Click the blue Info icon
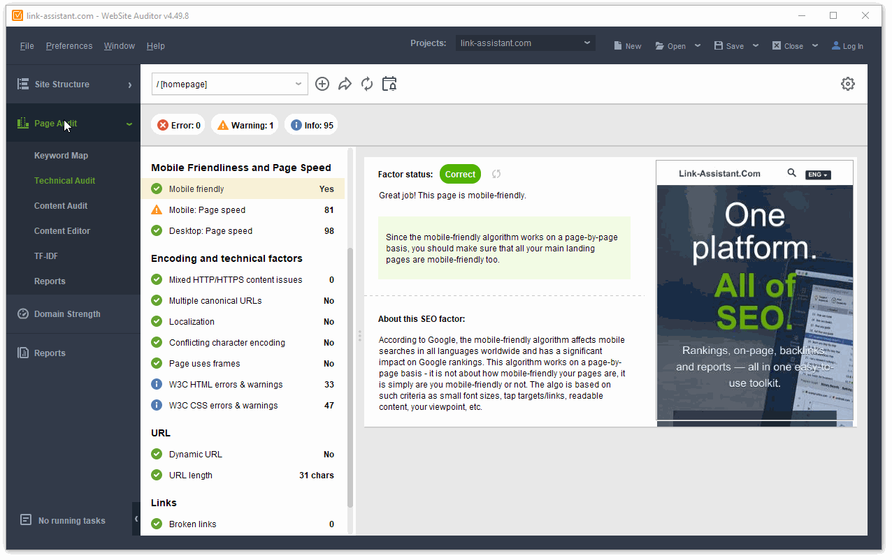The width and height of the screenshot is (892, 560). tap(296, 125)
